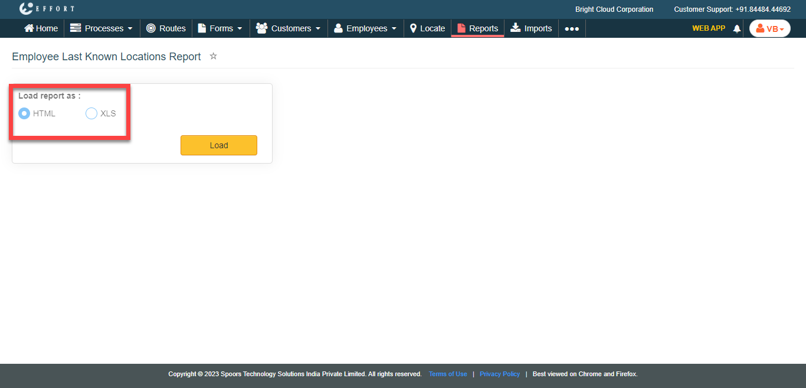806x388 pixels.
Task: Click the WEB APP link
Action: click(709, 28)
